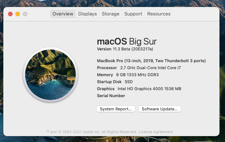Image resolution: width=225 pixels, height=142 pixels.
Task: Click the Startup Disk 'SSD' value
Action: pyautogui.click(x=129, y=82)
